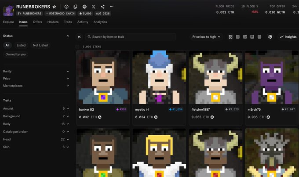Select the Items tab
Image resolution: width=299 pixels, height=177 pixels.
click(x=23, y=22)
